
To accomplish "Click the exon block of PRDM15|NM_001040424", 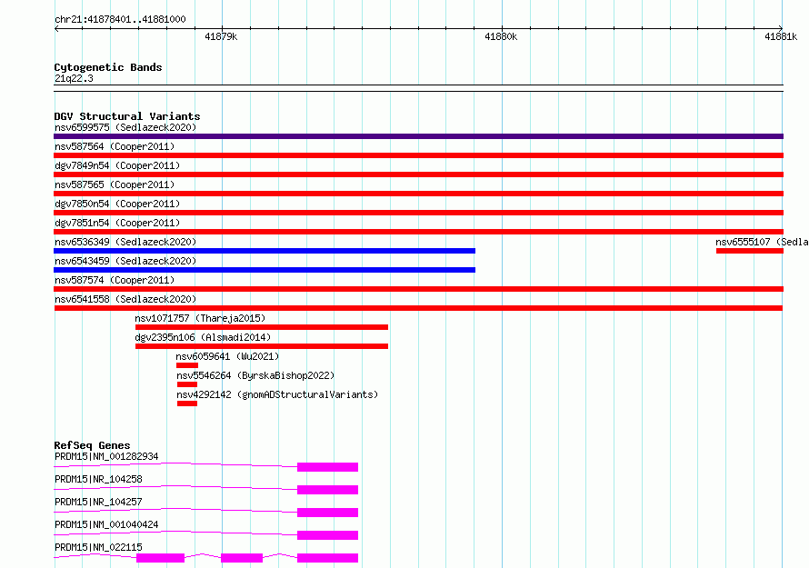I will coord(327,535).
